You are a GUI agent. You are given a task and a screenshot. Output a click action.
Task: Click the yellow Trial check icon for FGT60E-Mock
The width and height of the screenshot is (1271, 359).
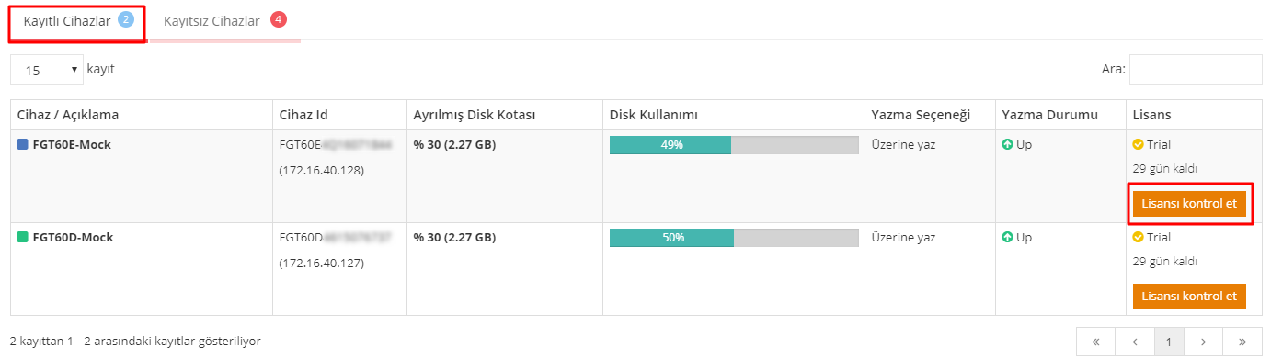pos(1139,144)
